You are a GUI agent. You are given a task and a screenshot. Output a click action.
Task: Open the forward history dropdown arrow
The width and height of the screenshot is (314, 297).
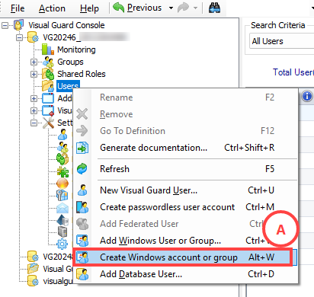[x=195, y=8]
